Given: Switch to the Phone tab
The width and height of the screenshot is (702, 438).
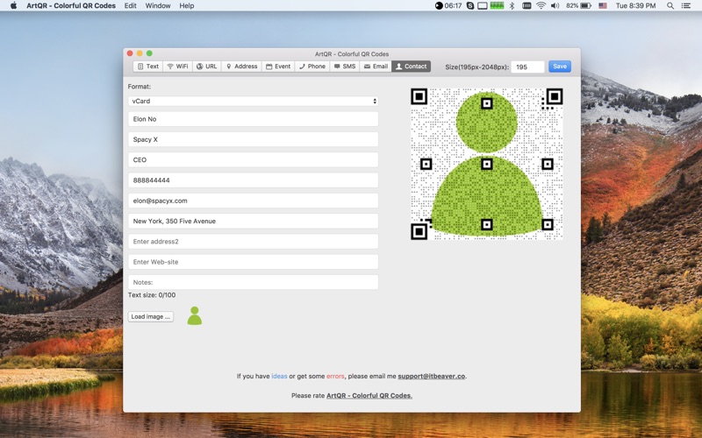Looking at the screenshot, I should coord(312,67).
